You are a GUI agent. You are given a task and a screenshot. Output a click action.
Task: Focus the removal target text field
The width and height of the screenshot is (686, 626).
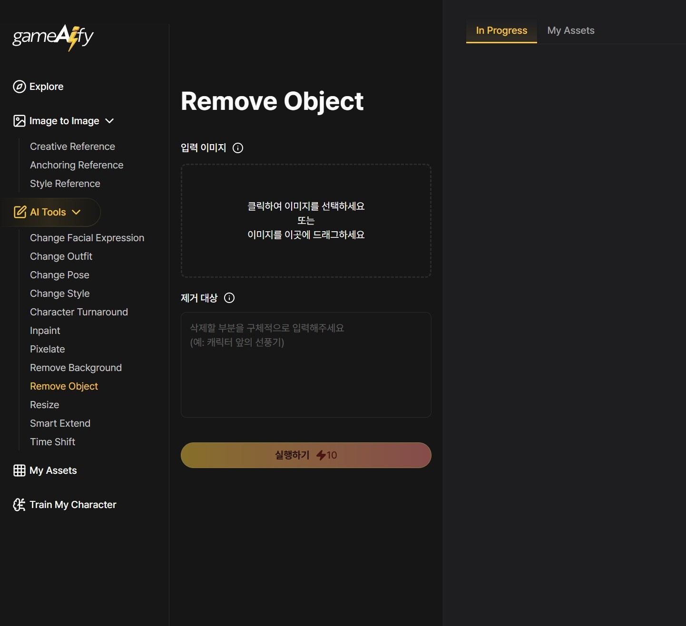coord(306,365)
